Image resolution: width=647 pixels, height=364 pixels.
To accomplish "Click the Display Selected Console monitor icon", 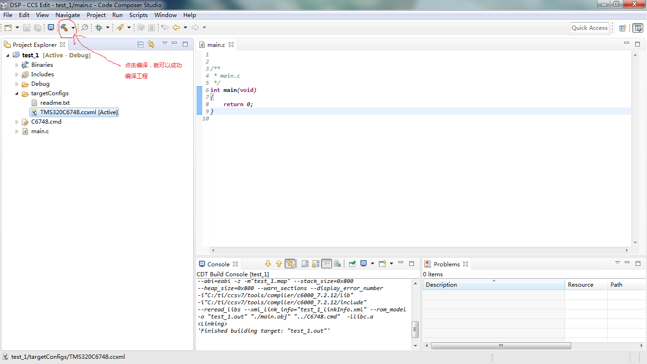I will coord(364,264).
